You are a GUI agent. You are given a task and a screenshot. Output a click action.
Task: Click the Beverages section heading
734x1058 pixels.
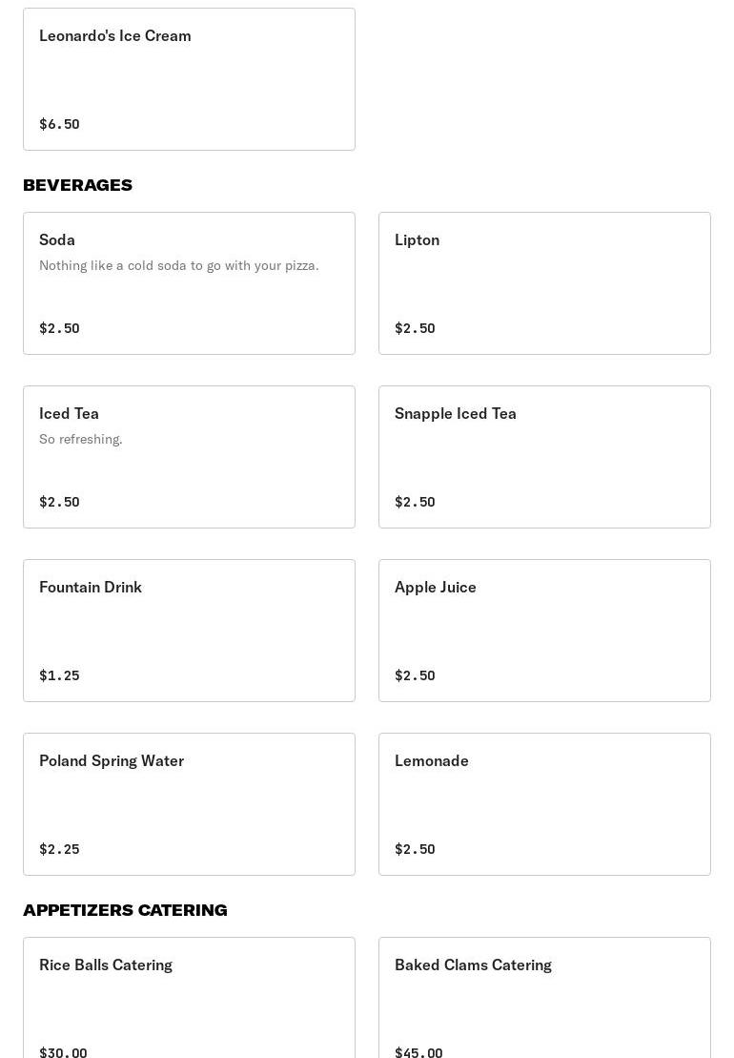coord(78,185)
